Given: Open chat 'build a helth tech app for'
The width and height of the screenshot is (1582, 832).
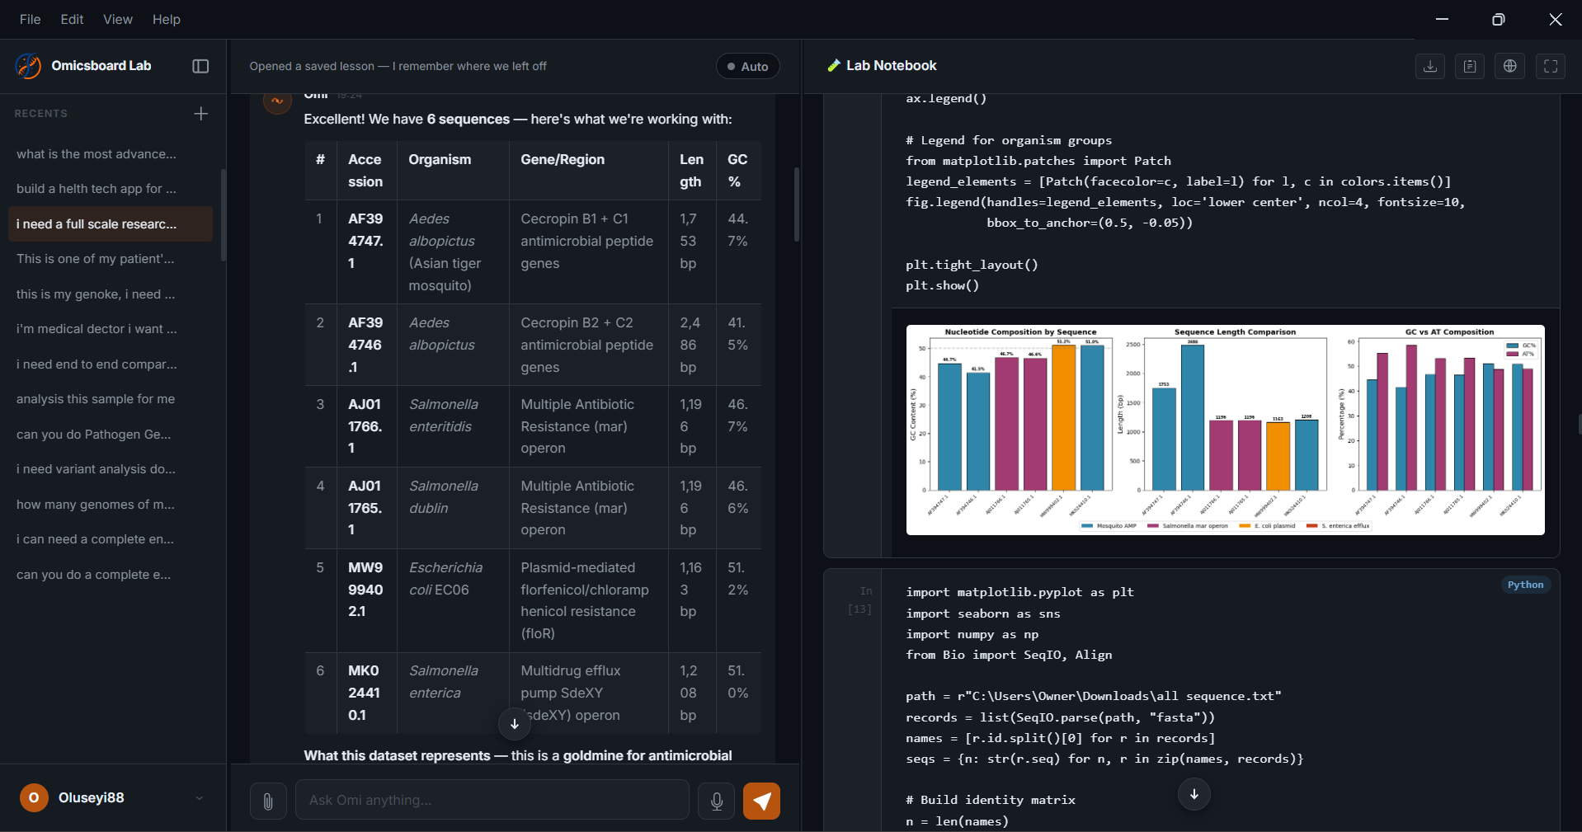Looking at the screenshot, I should click(x=111, y=189).
